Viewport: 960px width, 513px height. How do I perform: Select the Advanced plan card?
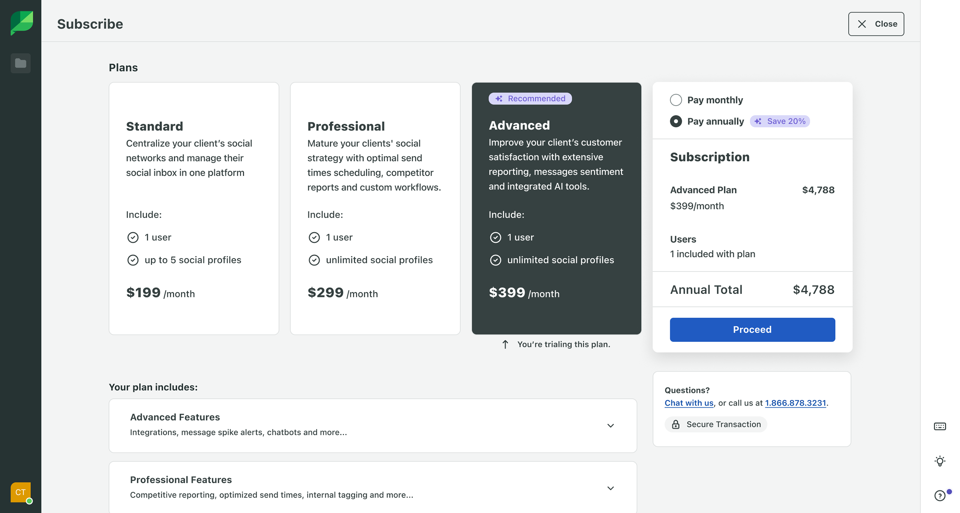pyautogui.click(x=556, y=208)
